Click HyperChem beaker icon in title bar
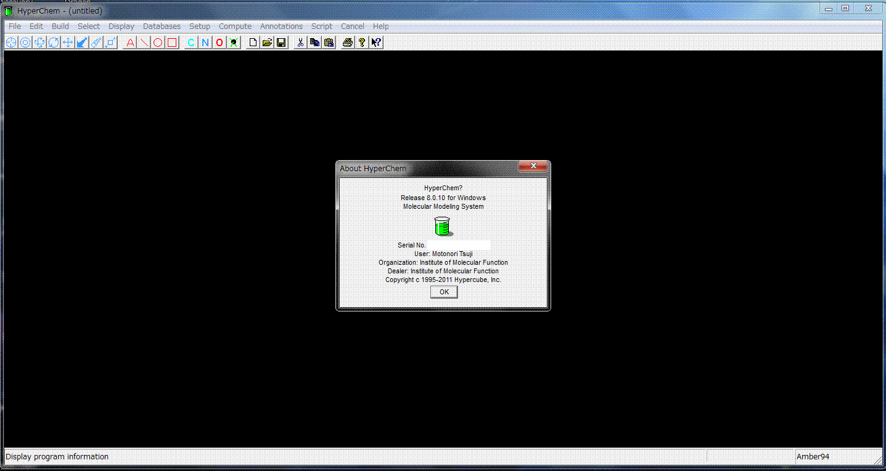The width and height of the screenshot is (886, 471). 9,10
